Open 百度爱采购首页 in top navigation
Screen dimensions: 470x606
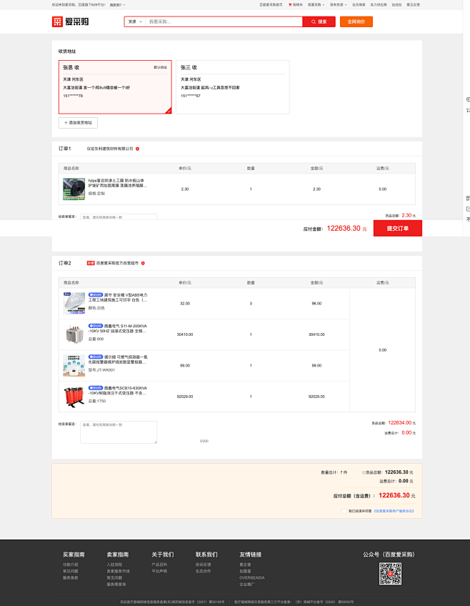pos(271,4)
